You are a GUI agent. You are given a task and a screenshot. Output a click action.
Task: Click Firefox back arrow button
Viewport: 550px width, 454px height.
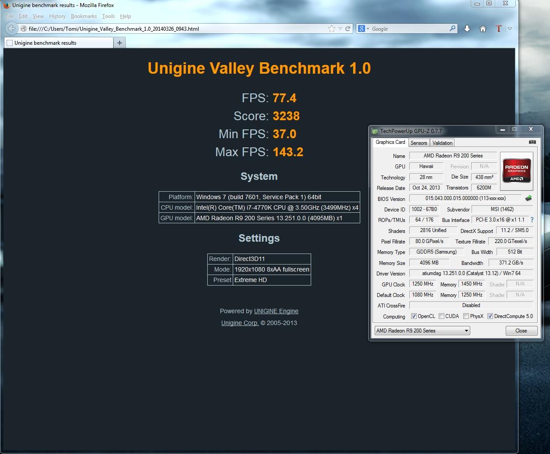pos(11,29)
